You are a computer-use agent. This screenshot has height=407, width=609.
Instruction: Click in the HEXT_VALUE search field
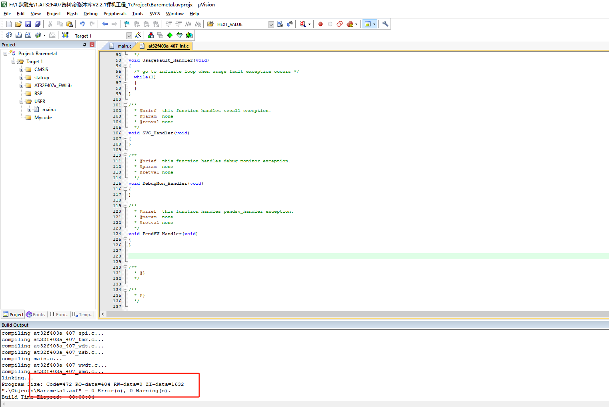click(x=241, y=24)
